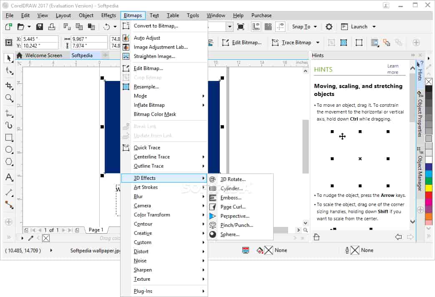Click the Y position input field
Viewport: 435px width, 297px height.
point(40,45)
